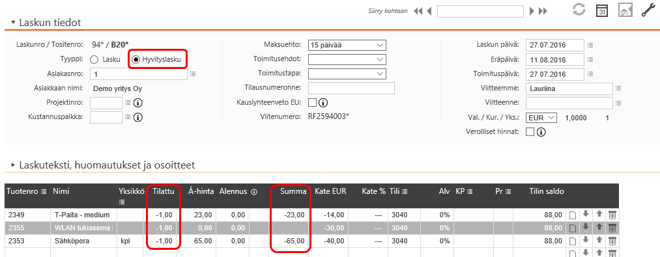Show info for Verolliset hinnat
This screenshot has width=660, height=257.
(541, 132)
